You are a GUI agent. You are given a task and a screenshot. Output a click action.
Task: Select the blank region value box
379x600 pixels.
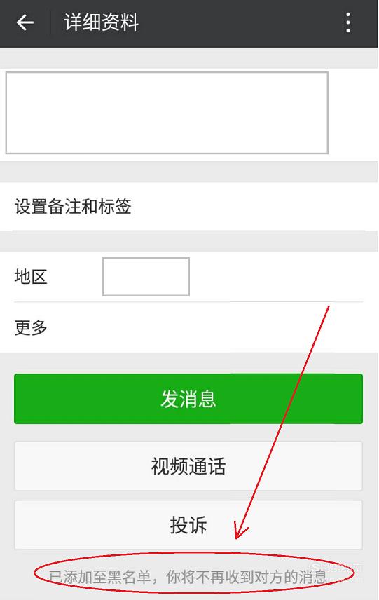[146, 277]
